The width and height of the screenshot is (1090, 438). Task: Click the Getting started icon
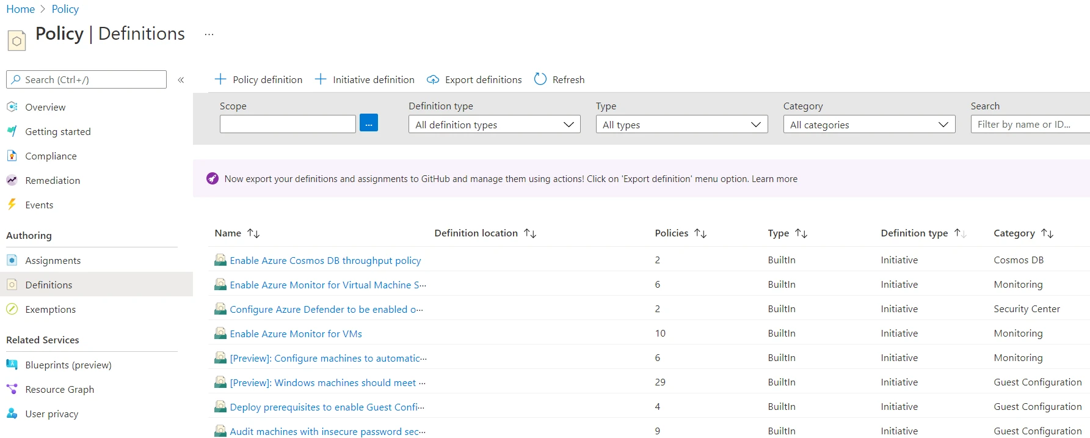(x=12, y=131)
